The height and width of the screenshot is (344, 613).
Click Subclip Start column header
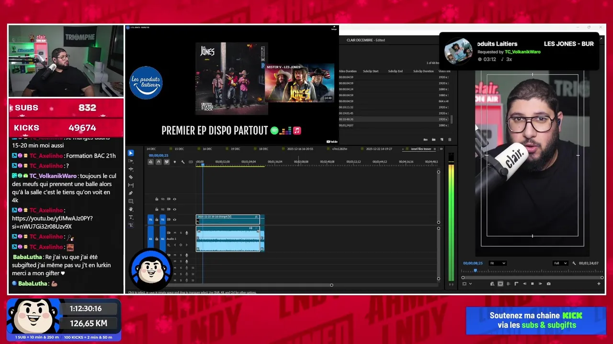[371, 71]
